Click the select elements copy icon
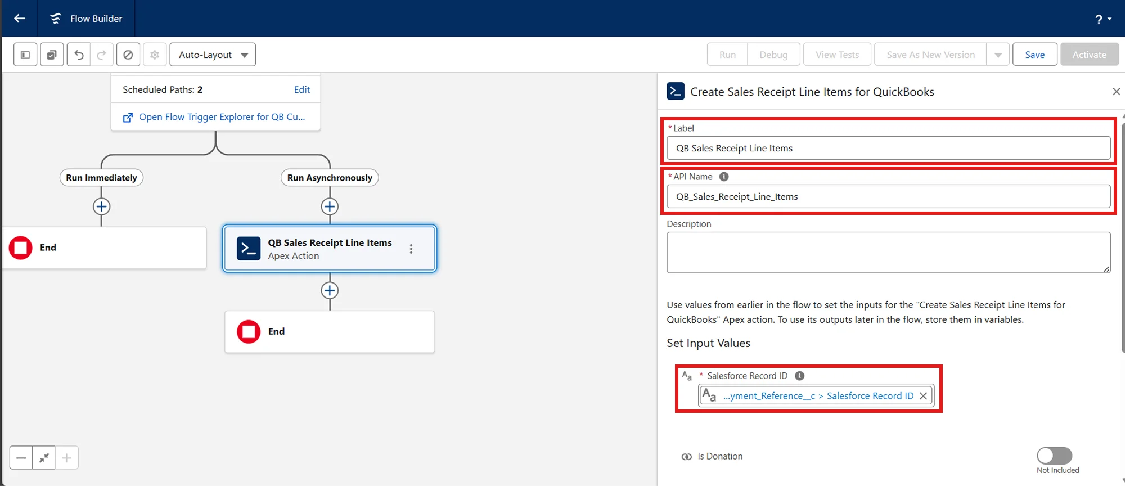 tap(52, 55)
